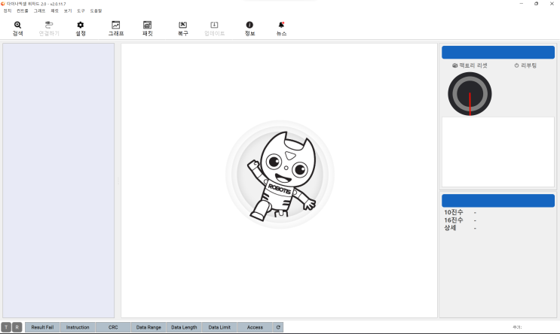
Task: Click the 리부팅 reboot button
Action: click(525, 65)
